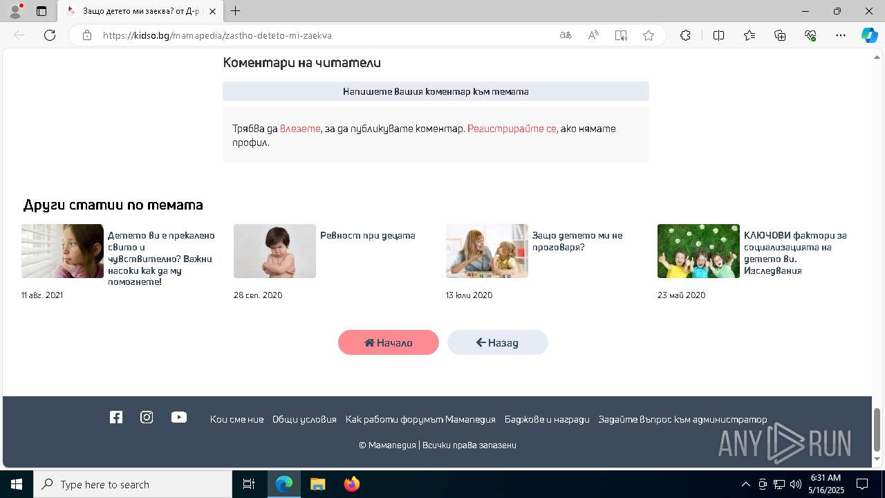
Task: Open Microsoft Edge from the taskbar
Action: click(284, 484)
